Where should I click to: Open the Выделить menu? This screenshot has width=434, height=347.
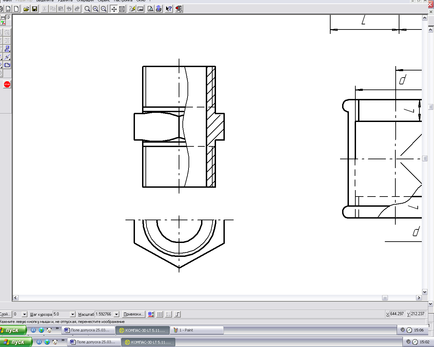click(x=45, y=1)
